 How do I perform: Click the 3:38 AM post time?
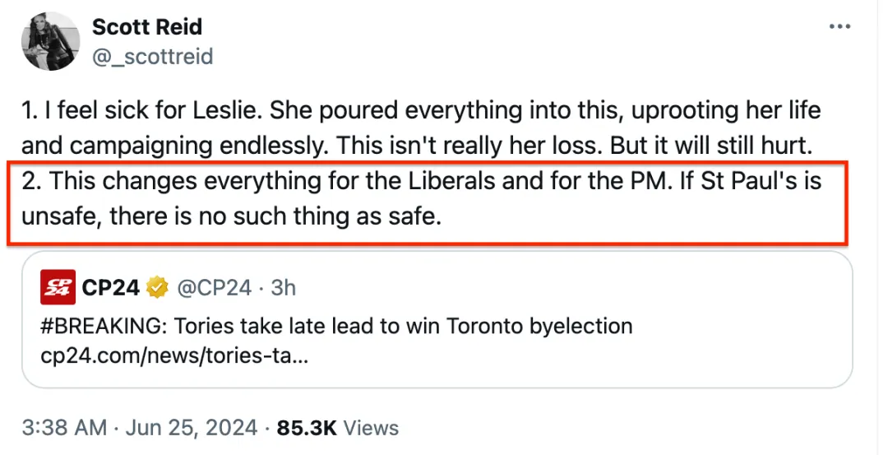(64, 428)
